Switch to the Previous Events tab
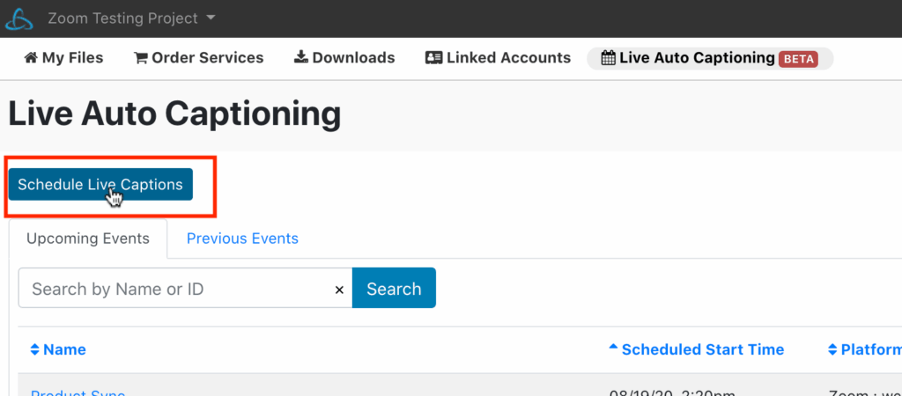Screen dimensions: 902x396 tap(242, 238)
